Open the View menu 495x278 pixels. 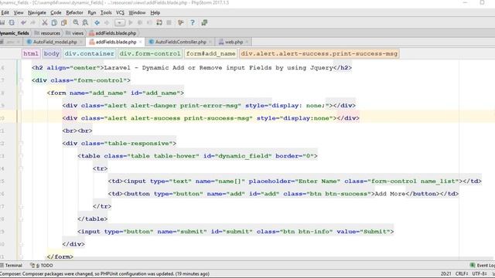[19, 12]
